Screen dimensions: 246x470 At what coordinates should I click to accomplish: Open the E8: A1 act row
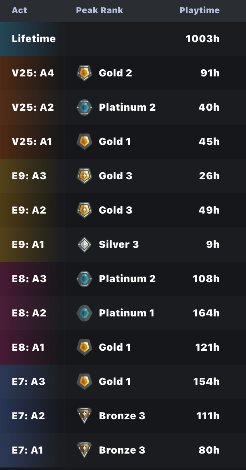coord(123,347)
